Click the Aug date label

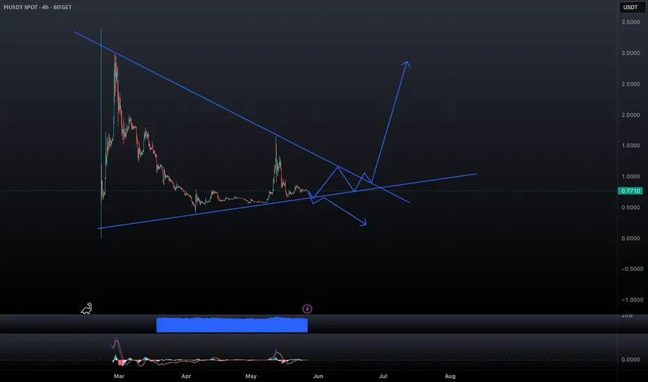(450, 376)
